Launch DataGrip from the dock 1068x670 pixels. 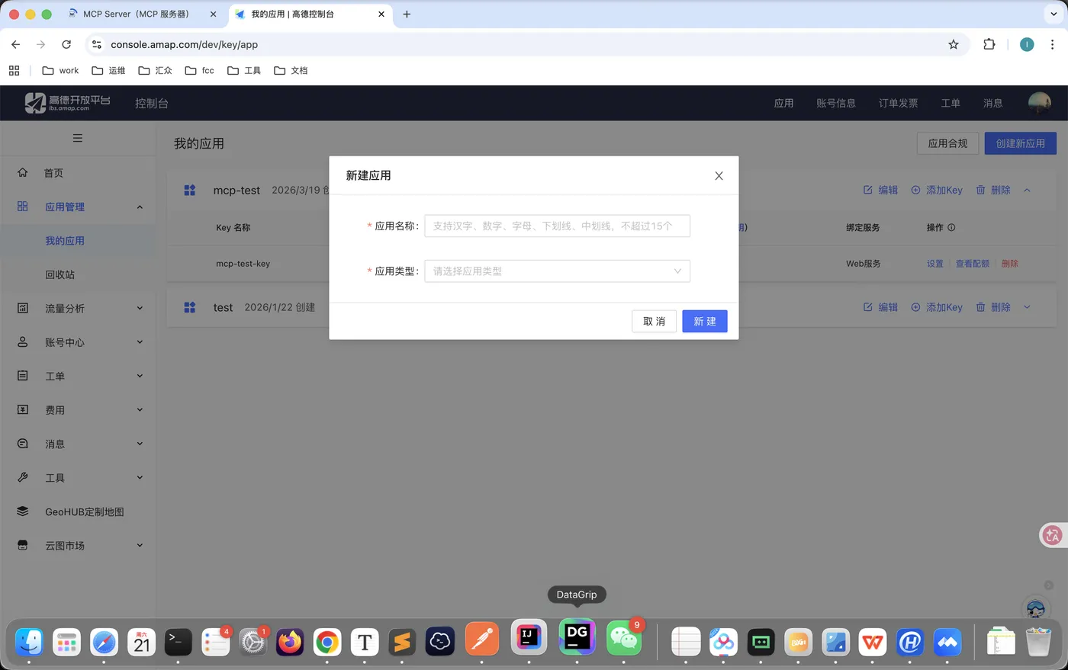(x=577, y=641)
